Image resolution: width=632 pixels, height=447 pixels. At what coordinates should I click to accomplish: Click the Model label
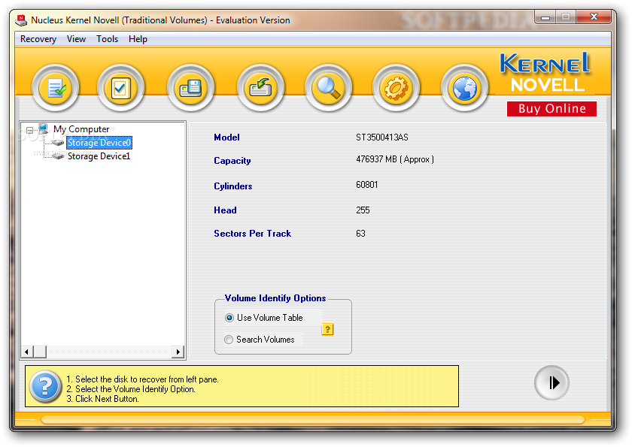[x=227, y=137]
